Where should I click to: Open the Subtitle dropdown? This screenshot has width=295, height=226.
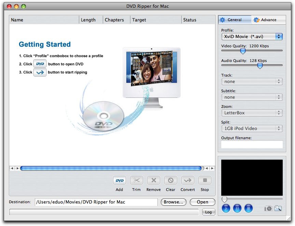(x=252, y=97)
